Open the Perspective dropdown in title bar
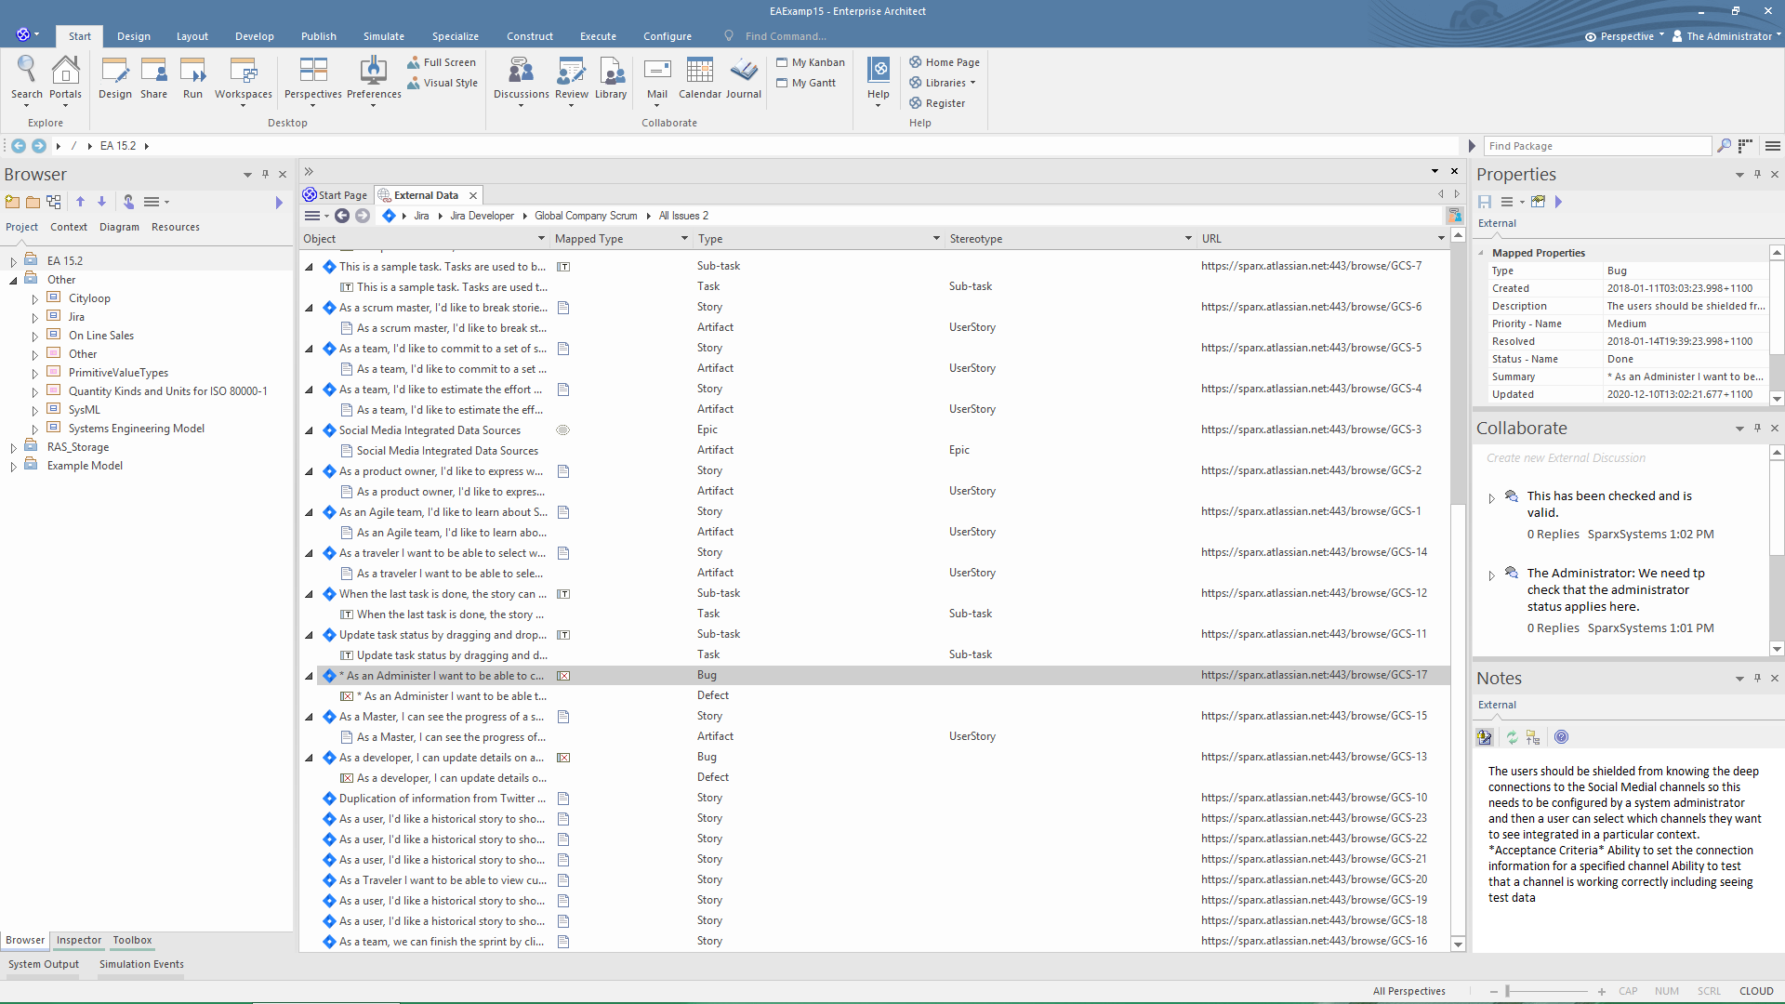 pyautogui.click(x=1625, y=36)
